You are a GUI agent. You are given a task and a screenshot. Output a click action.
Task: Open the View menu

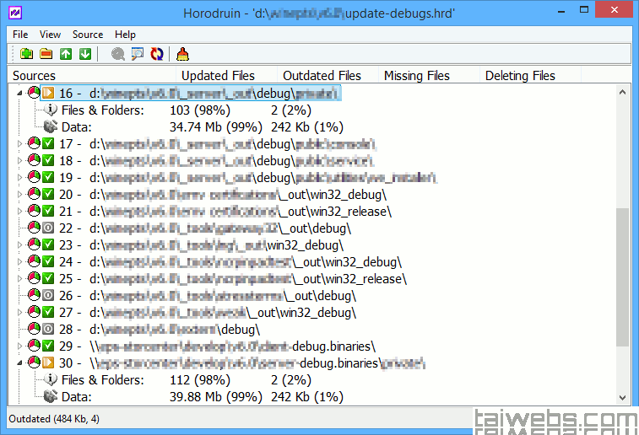pos(50,35)
